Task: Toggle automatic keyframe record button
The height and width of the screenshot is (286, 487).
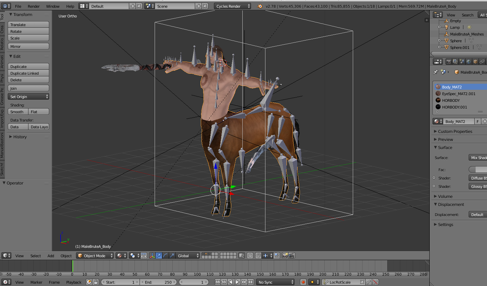Action: pos(303,282)
